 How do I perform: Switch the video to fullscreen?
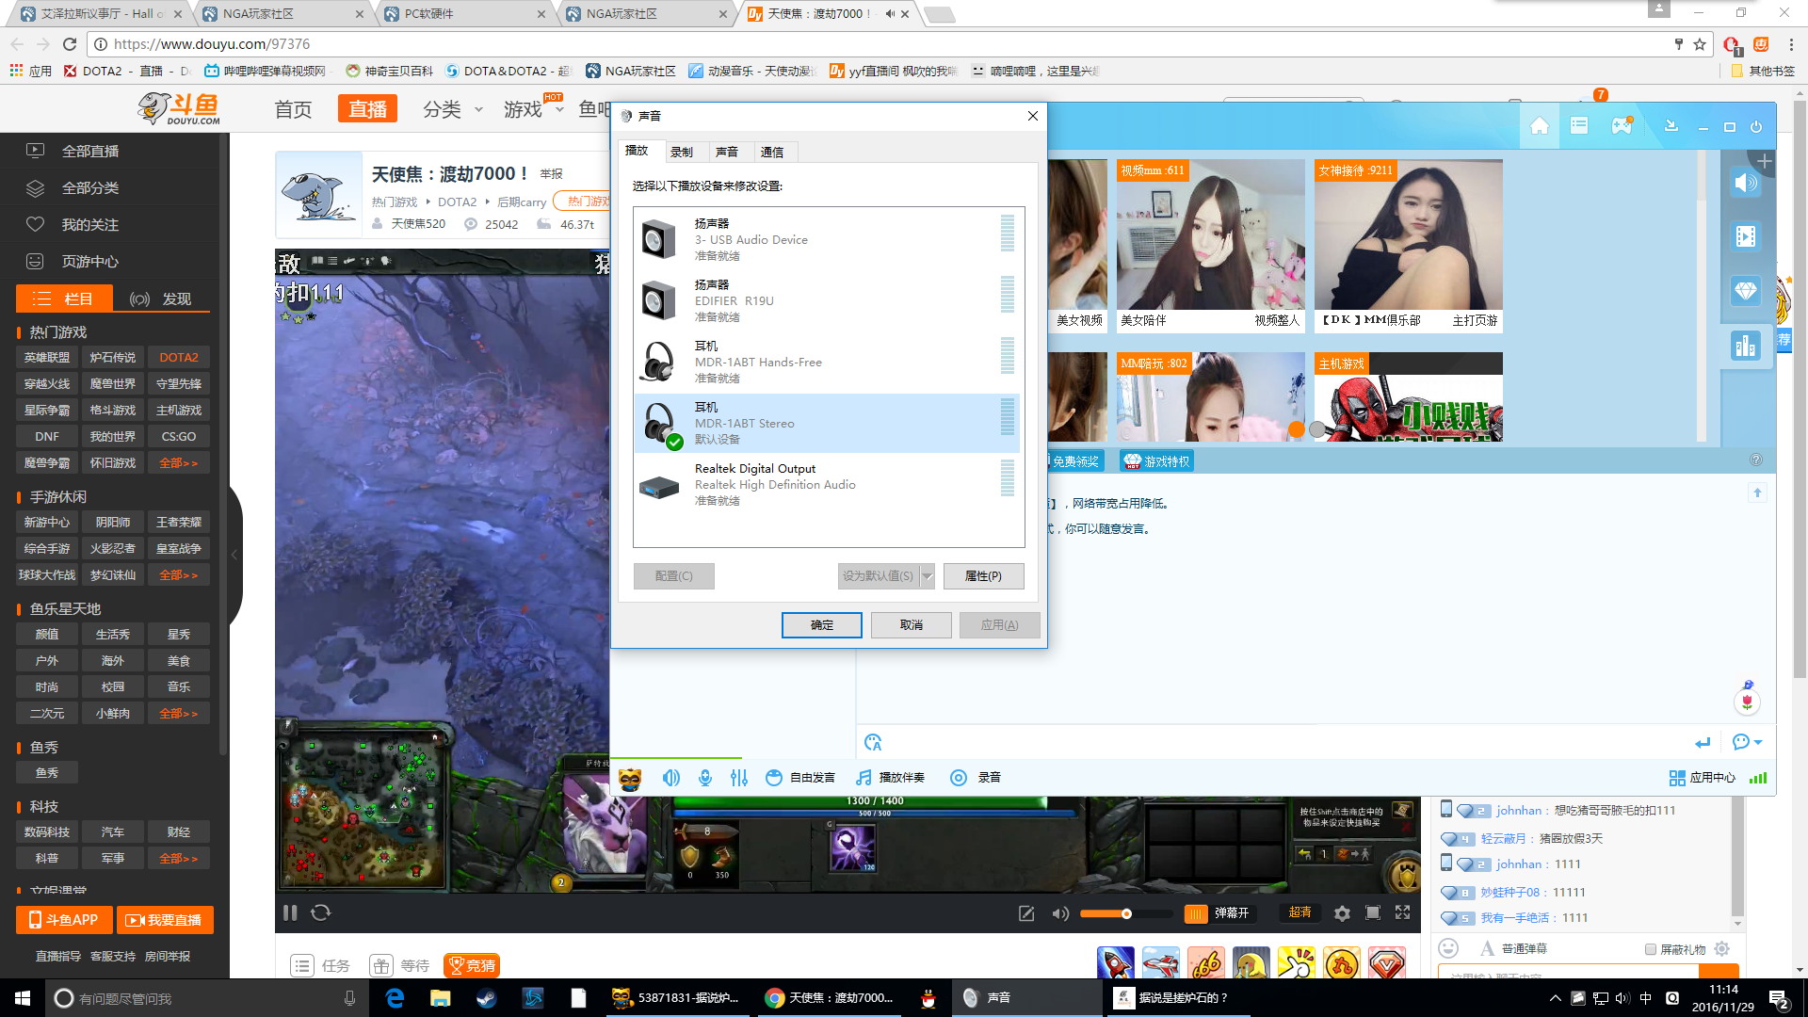(x=1402, y=912)
